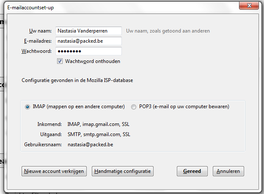Click the Uitgaand smtp.gmail.com server text
Viewport: 264px width, 194px height.
[99, 134]
